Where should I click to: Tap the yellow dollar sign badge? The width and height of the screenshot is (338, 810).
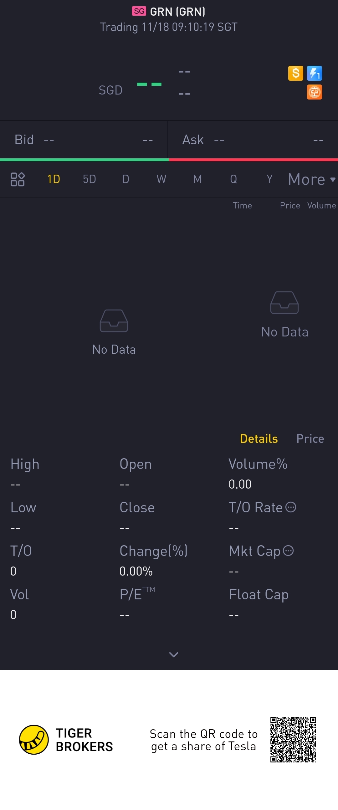(x=295, y=73)
